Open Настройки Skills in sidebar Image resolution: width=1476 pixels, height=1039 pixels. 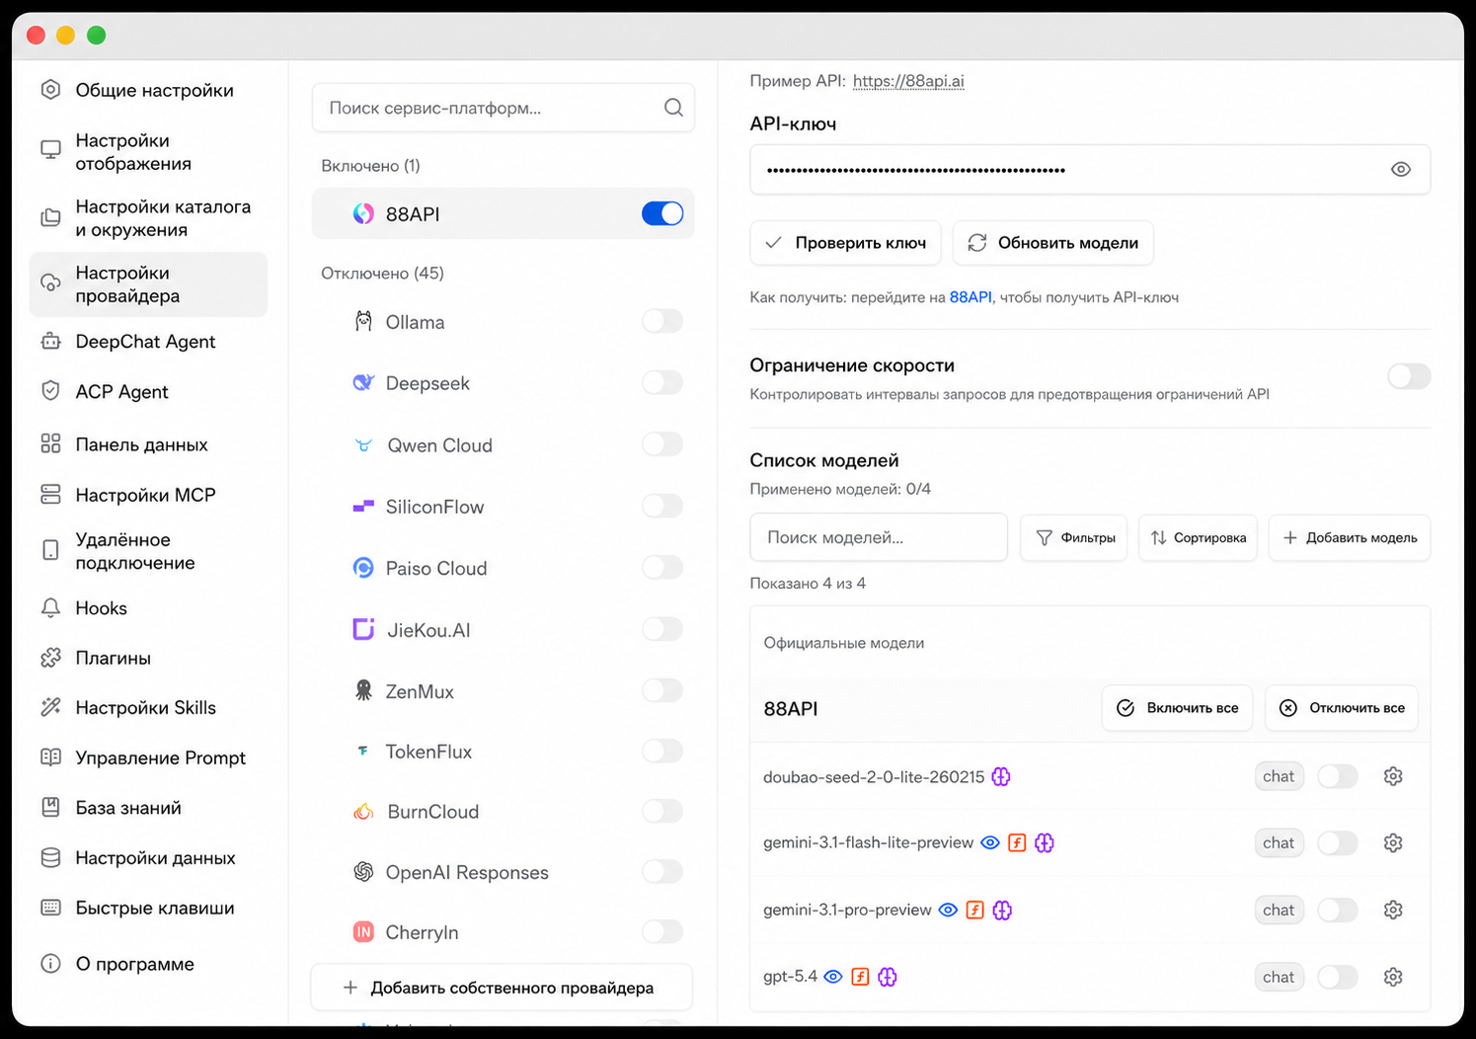(148, 708)
